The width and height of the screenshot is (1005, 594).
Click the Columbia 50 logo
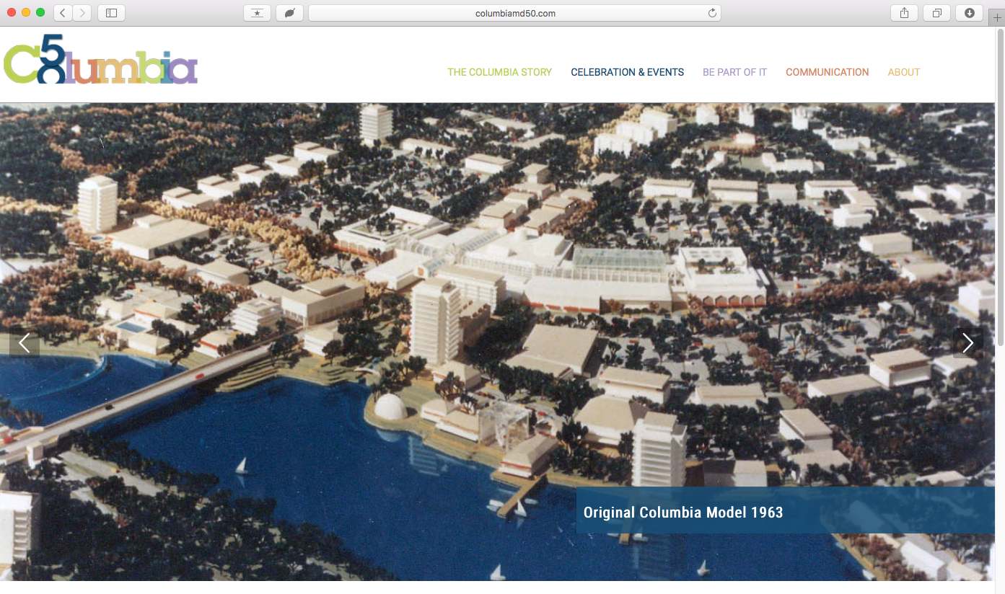pyautogui.click(x=100, y=59)
